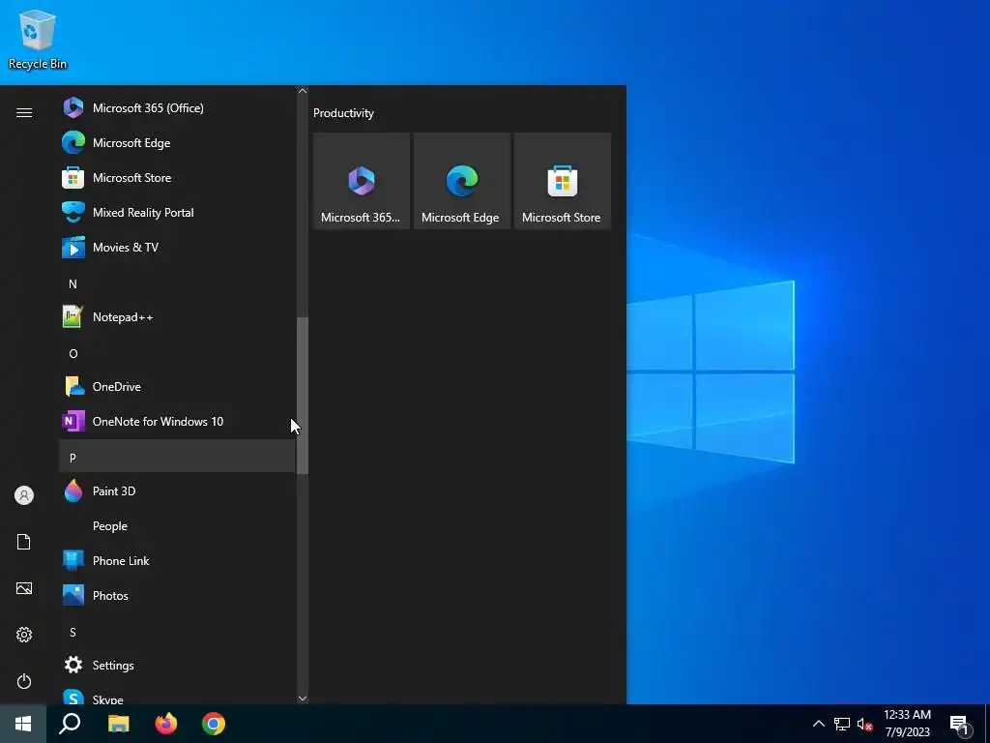Click the Microsoft 365 pinned tile
The height and width of the screenshot is (743, 990).
tap(362, 181)
